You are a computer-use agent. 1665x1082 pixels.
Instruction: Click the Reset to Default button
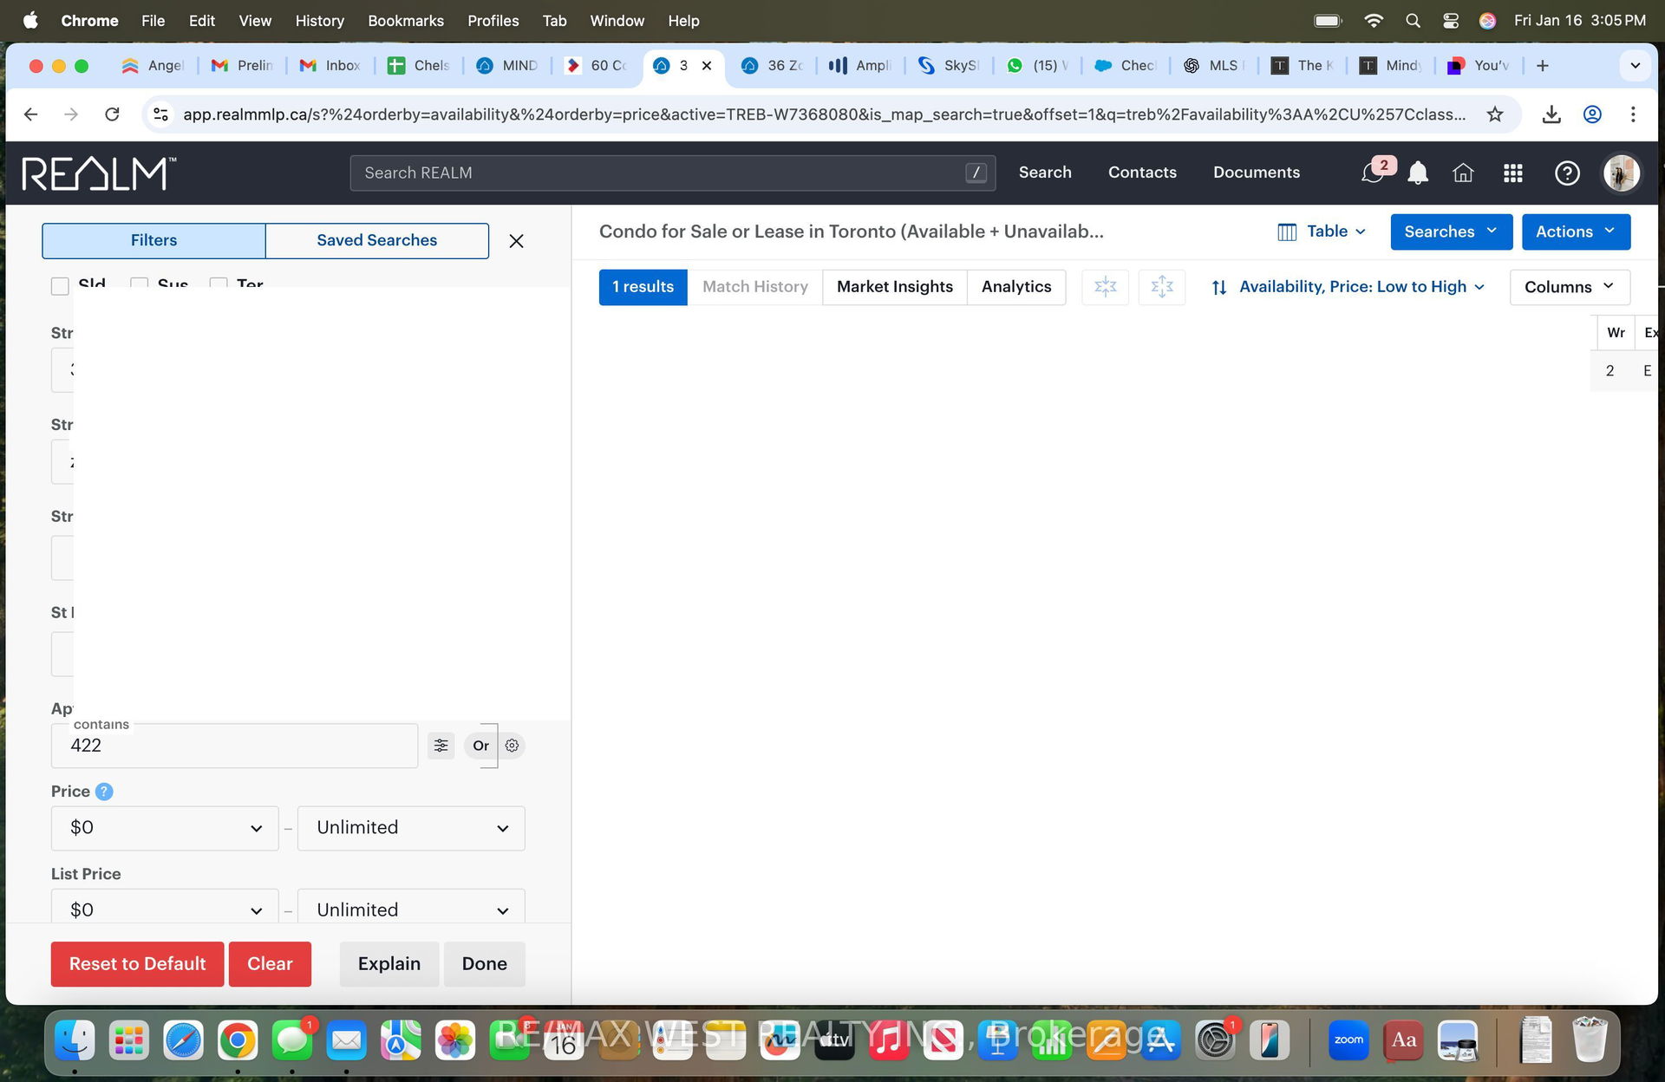[137, 964]
